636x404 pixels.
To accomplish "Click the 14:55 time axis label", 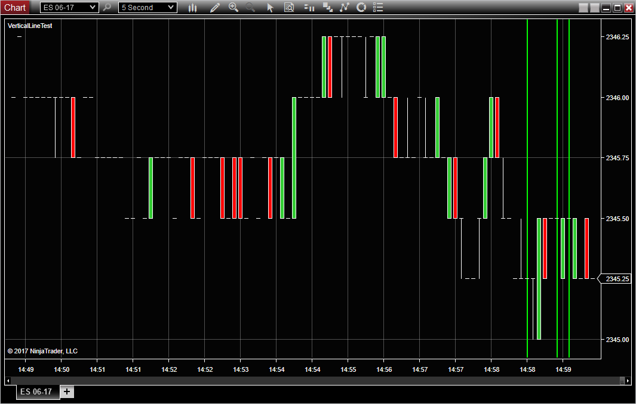I will click(348, 369).
